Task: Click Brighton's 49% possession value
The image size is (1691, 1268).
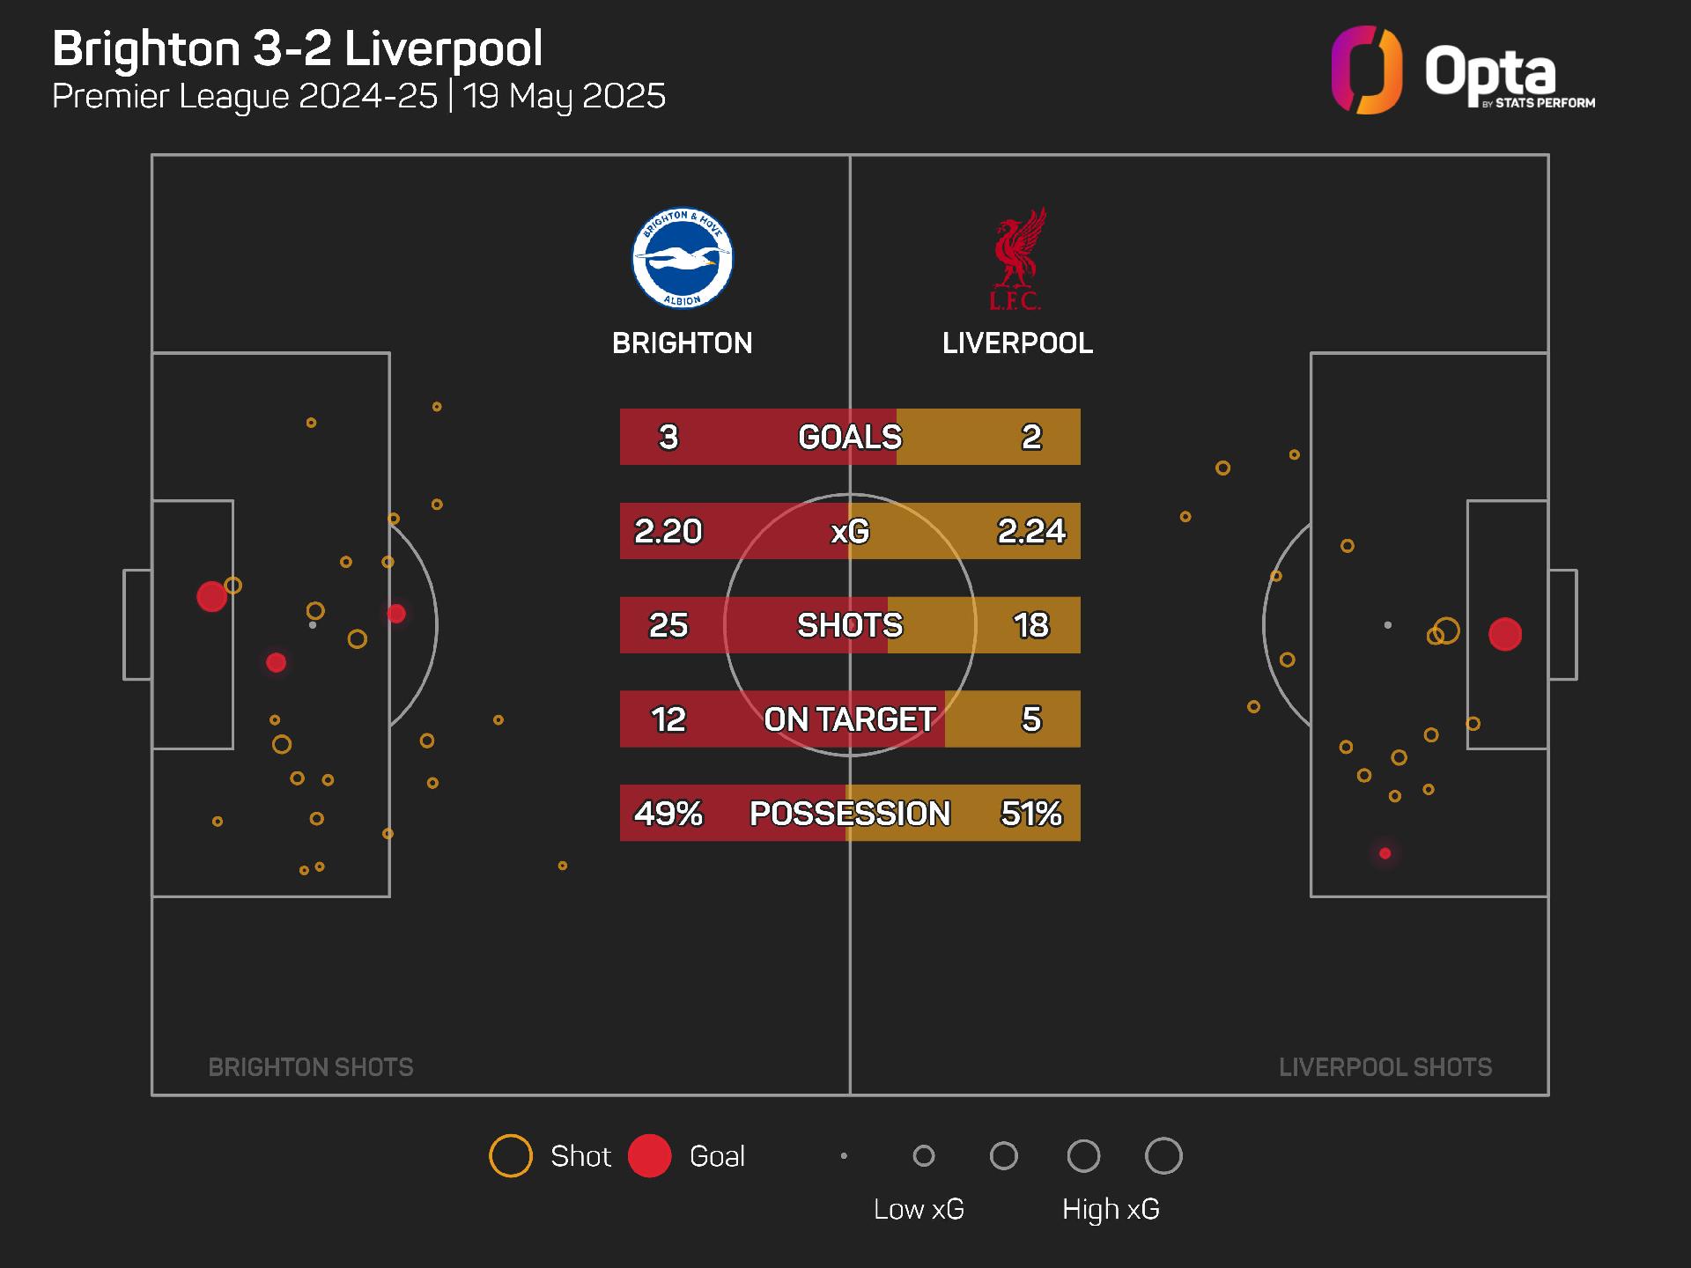Action: click(x=668, y=814)
